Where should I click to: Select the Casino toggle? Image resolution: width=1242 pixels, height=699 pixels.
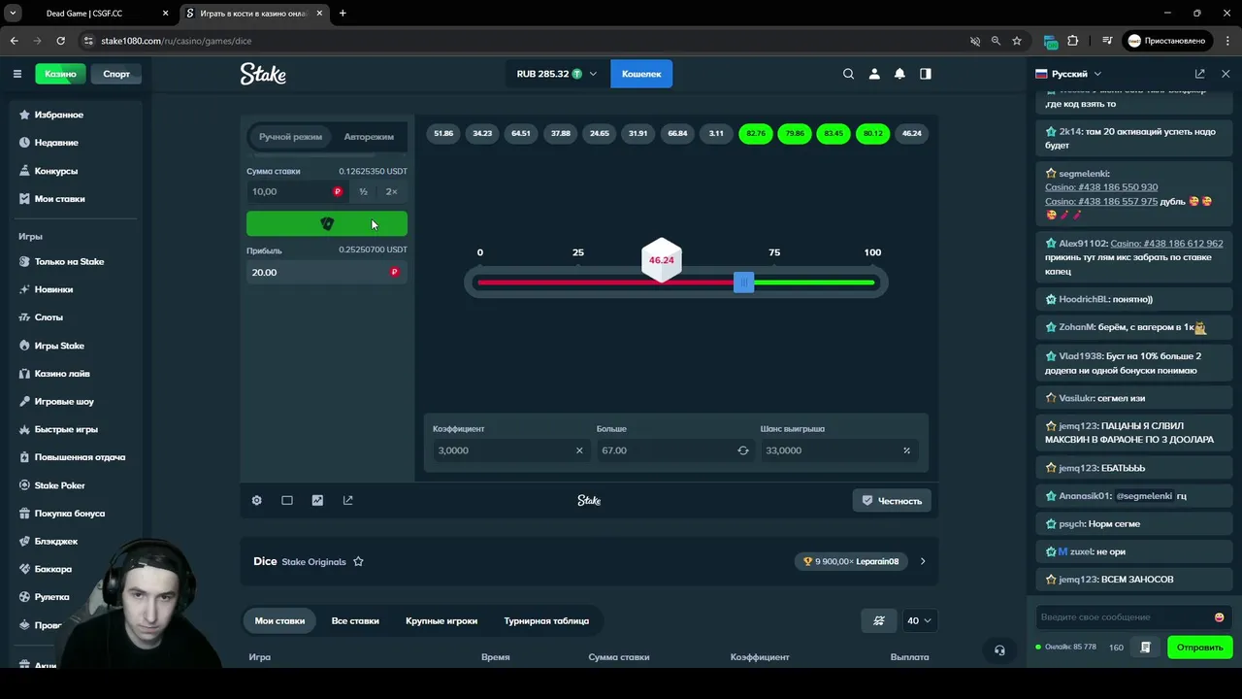(x=60, y=74)
